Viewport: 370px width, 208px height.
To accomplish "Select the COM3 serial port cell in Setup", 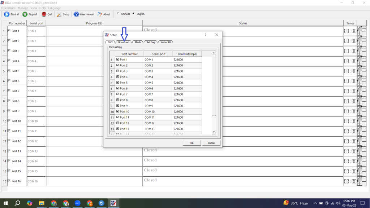I will pos(158,71).
